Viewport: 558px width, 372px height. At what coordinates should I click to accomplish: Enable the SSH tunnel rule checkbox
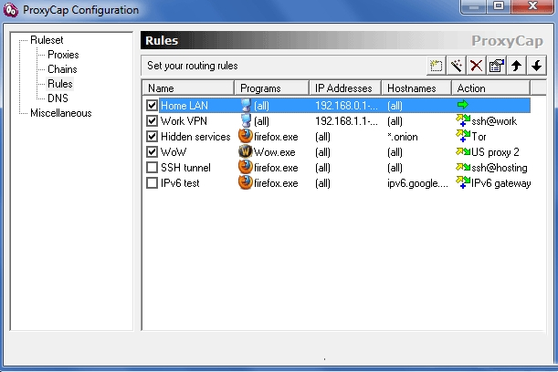(x=153, y=168)
